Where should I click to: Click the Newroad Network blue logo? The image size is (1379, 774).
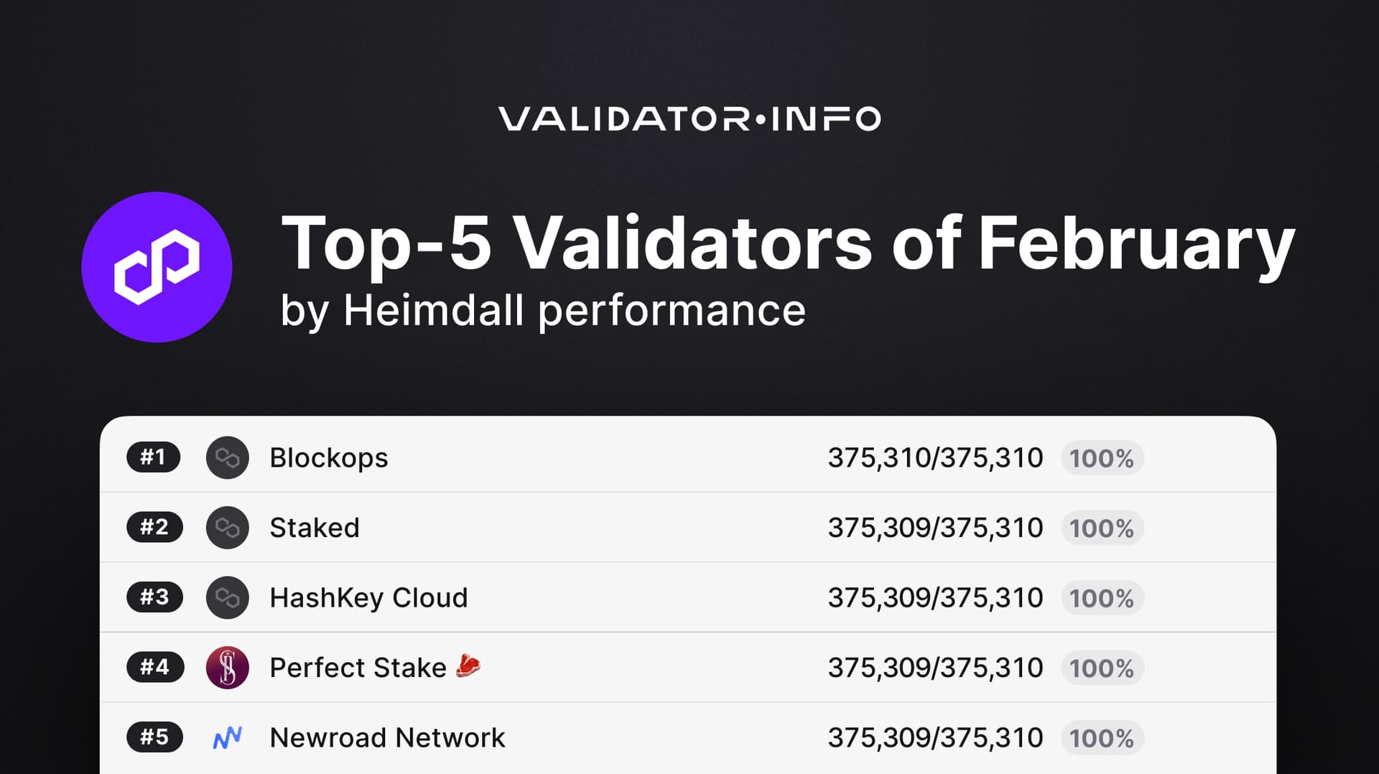pos(227,737)
